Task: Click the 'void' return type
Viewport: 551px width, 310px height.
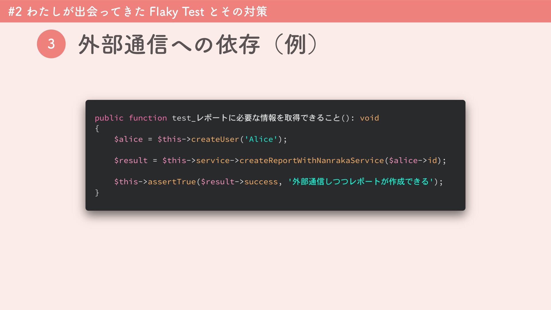Action: tap(369, 118)
